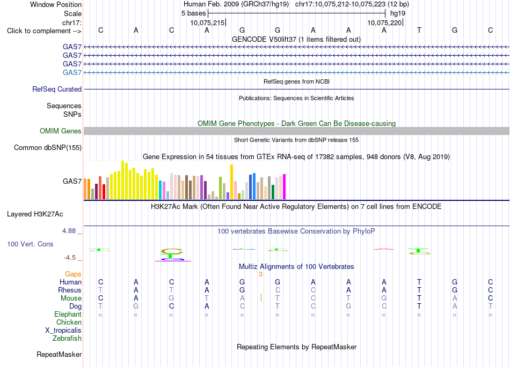510x367 pixels.
Task: Click the red bar in the GTEx chart
Action: pyautogui.click(x=104, y=192)
